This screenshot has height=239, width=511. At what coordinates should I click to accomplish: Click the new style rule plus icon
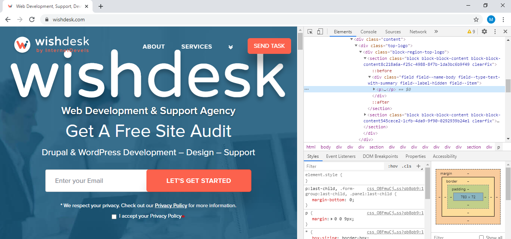pyautogui.click(x=418, y=166)
